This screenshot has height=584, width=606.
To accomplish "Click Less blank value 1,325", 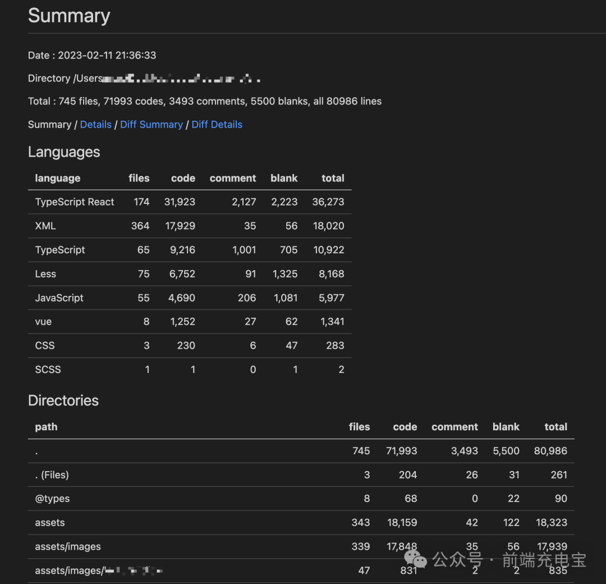I will pyautogui.click(x=285, y=274).
